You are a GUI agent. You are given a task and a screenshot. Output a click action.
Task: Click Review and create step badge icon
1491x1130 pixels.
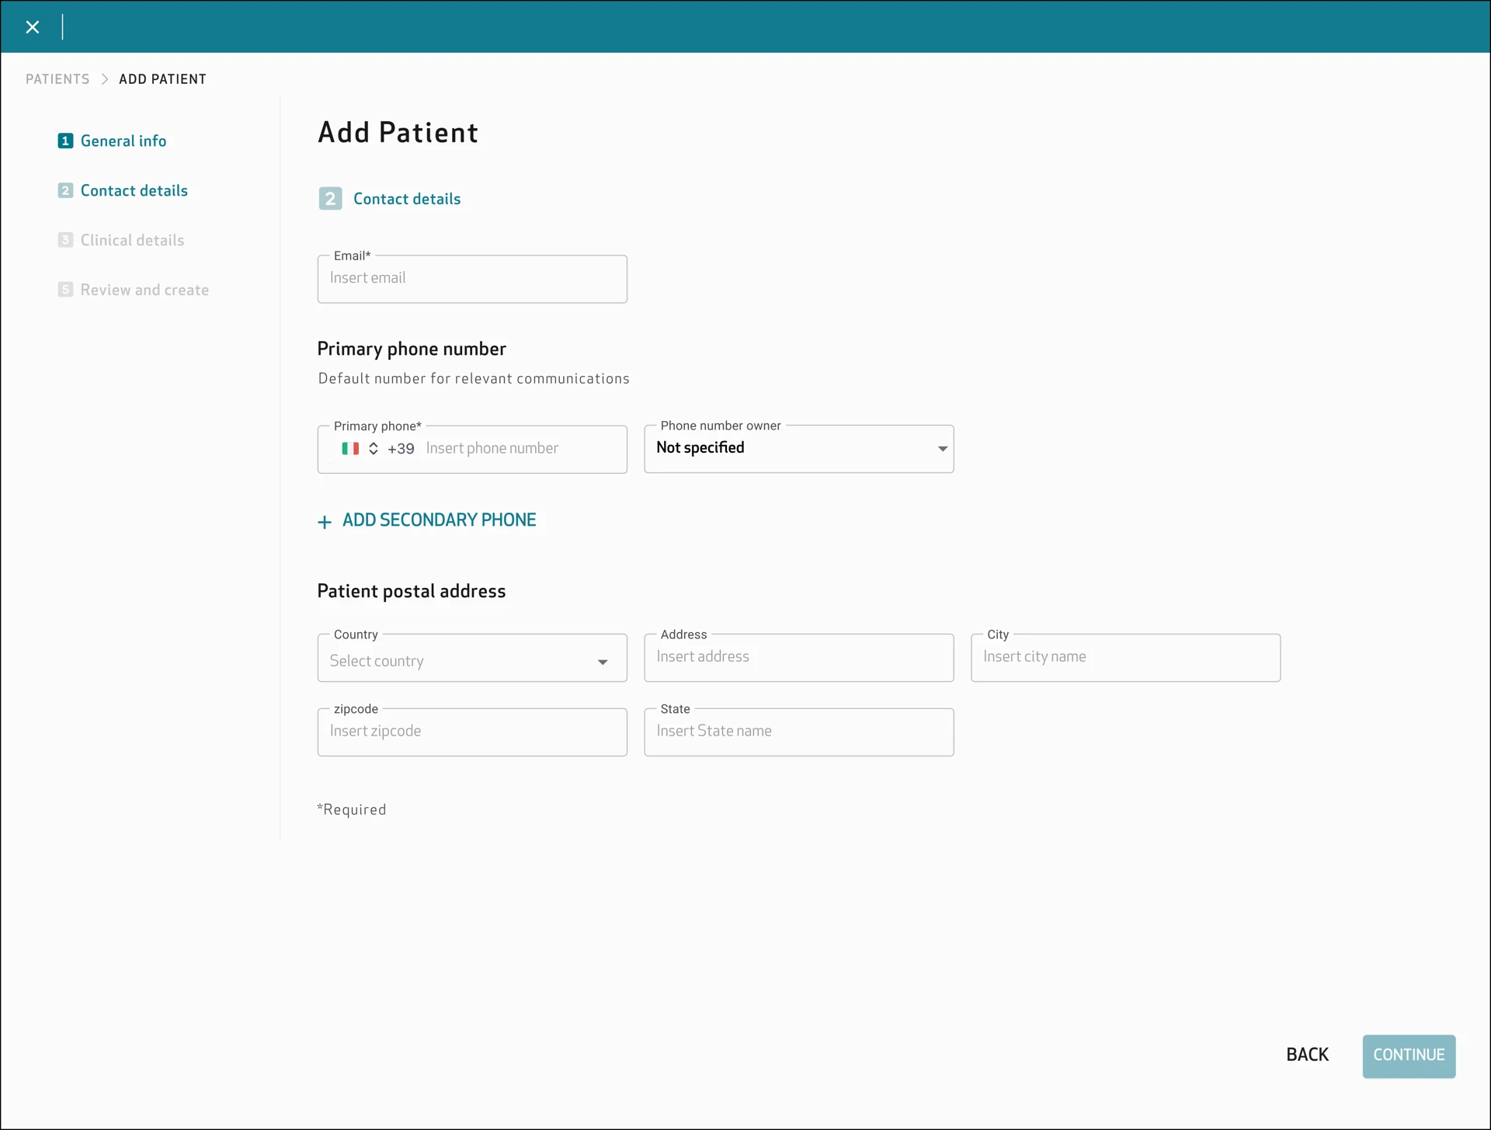(65, 290)
